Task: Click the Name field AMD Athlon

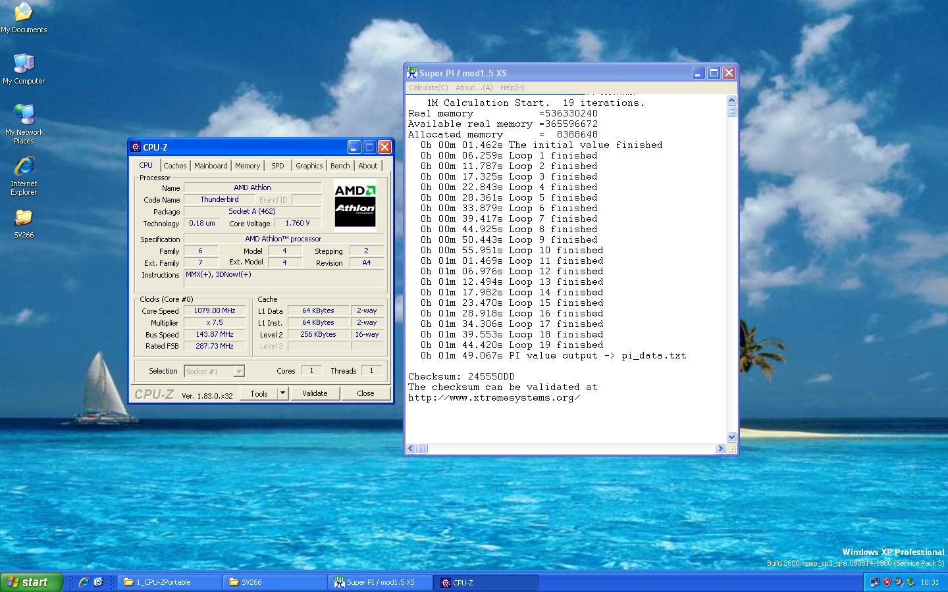Action: pos(252,187)
